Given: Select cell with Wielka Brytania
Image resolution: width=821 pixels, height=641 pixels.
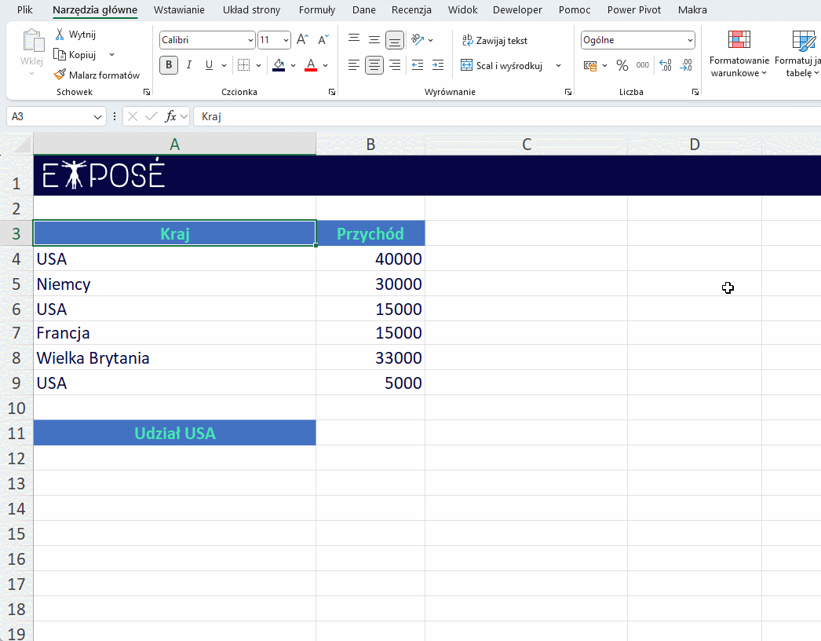Looking at the screenshot, I should tap(174, 357).
